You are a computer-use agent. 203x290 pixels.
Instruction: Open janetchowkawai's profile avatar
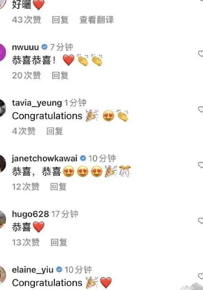(x=3, y=164)
